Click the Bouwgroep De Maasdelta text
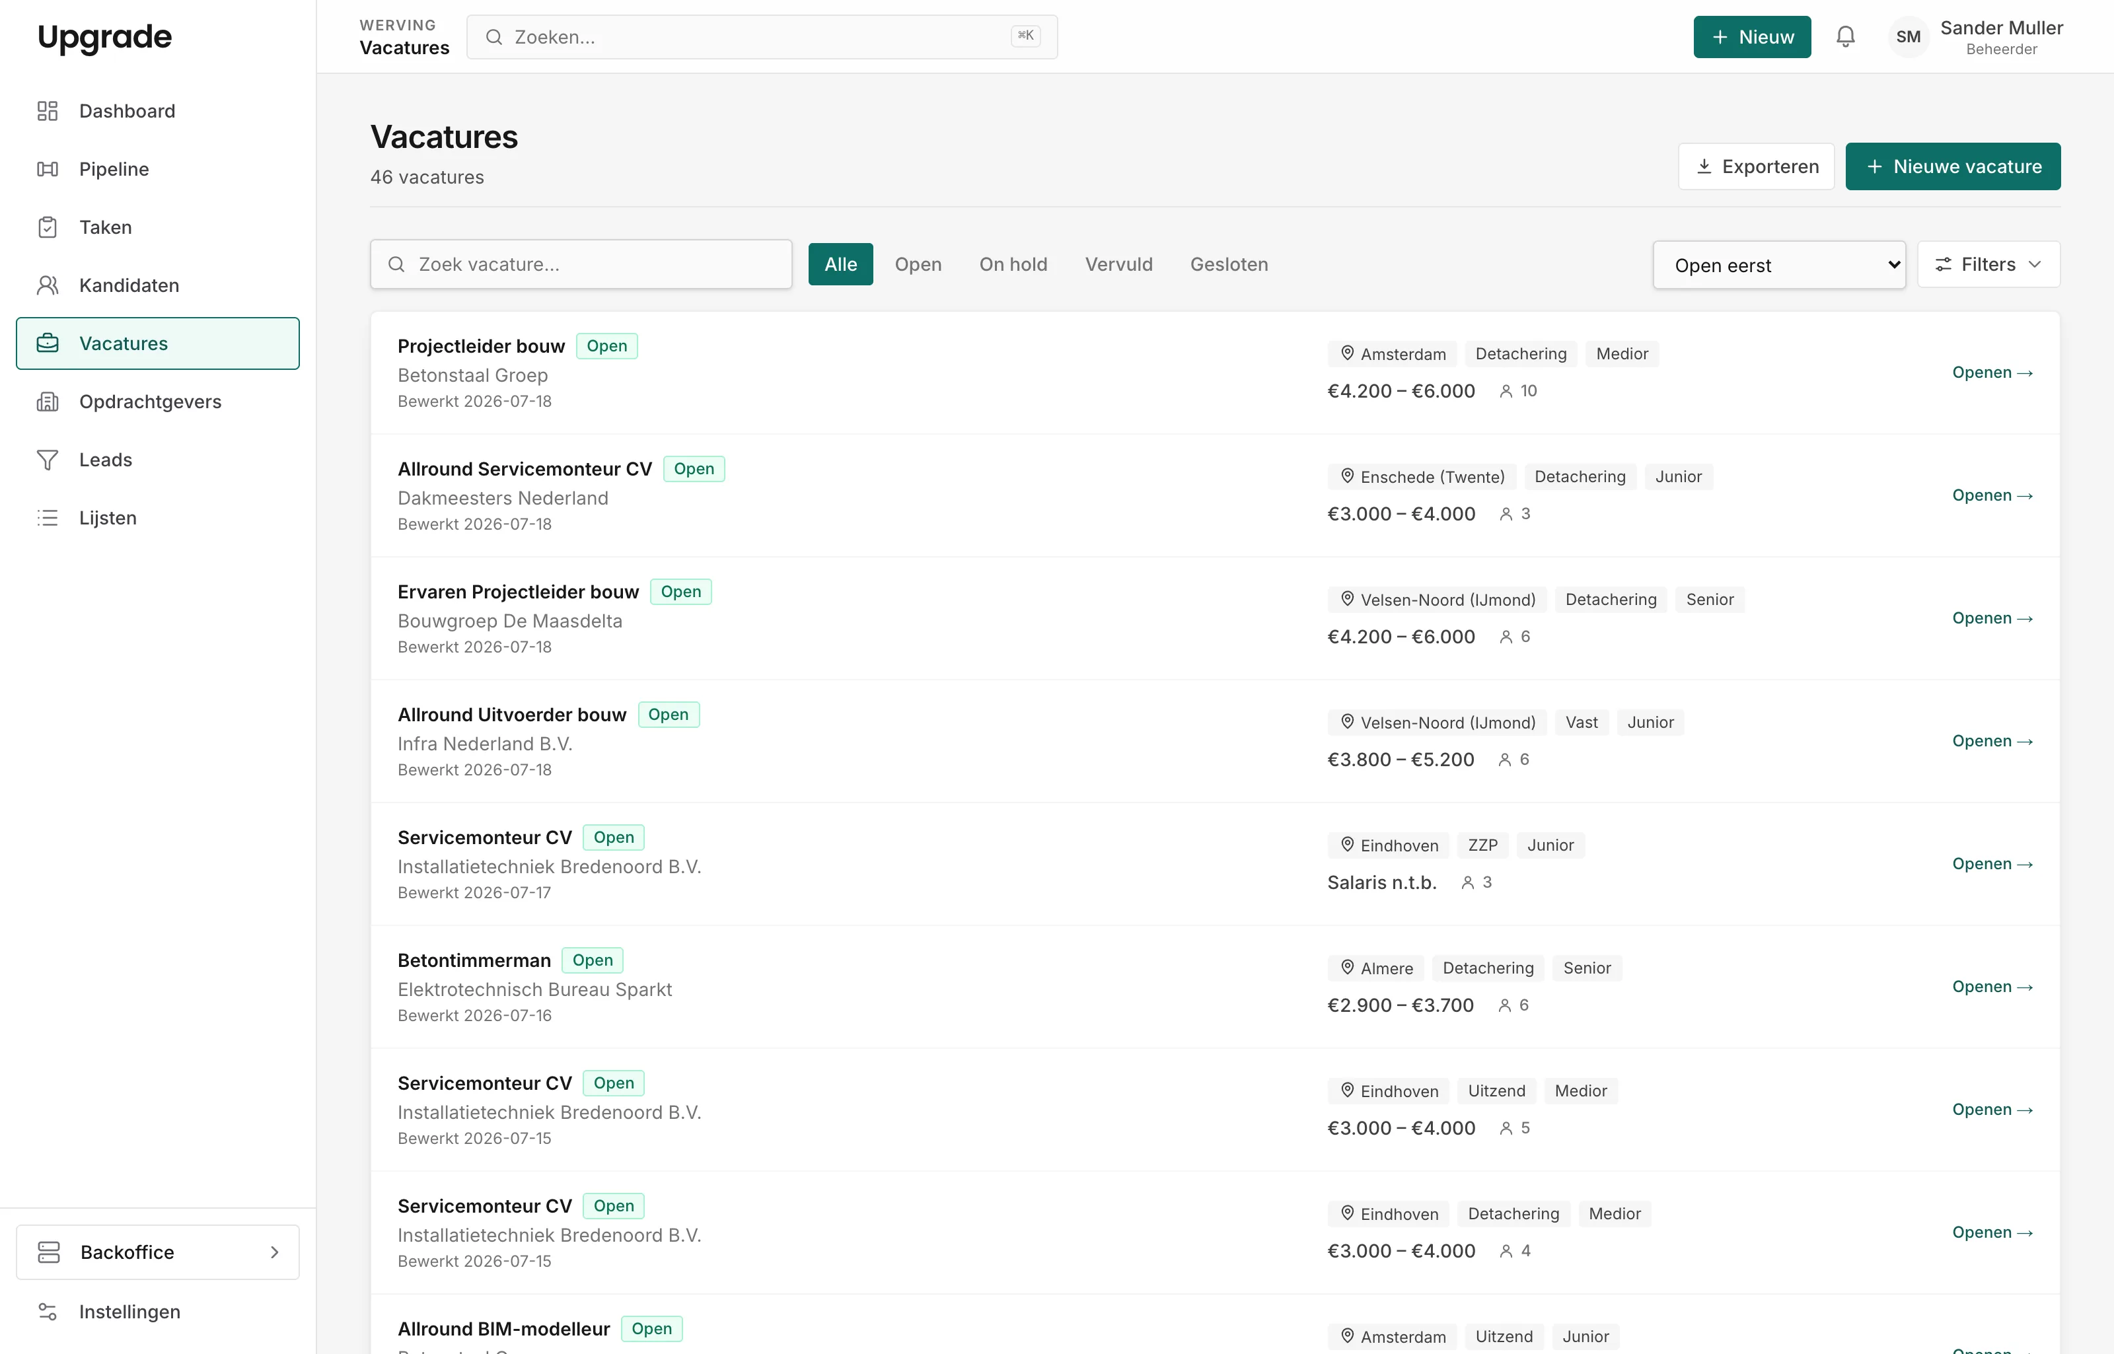Screen dimensions: 2114x1354 point(510,621)
